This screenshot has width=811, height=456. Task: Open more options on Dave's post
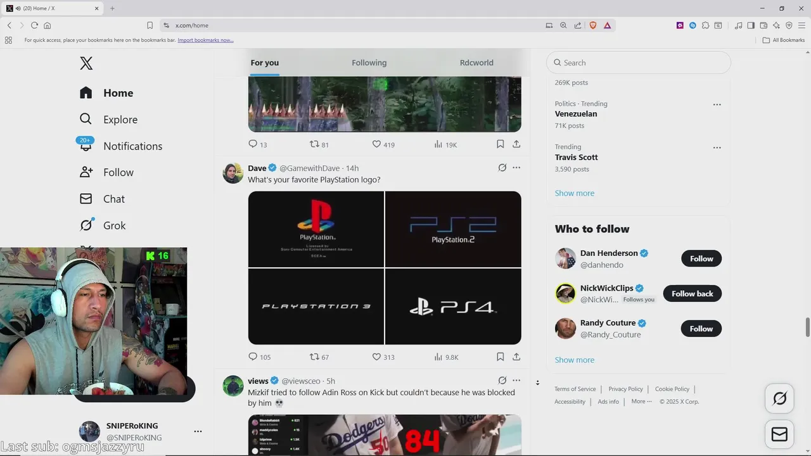coord(516,168)
